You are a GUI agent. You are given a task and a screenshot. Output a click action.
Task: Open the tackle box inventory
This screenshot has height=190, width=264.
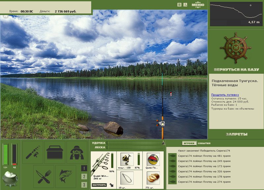[x=55, y=152]
